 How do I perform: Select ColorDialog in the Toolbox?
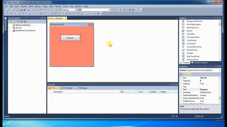tap(192, 40)
